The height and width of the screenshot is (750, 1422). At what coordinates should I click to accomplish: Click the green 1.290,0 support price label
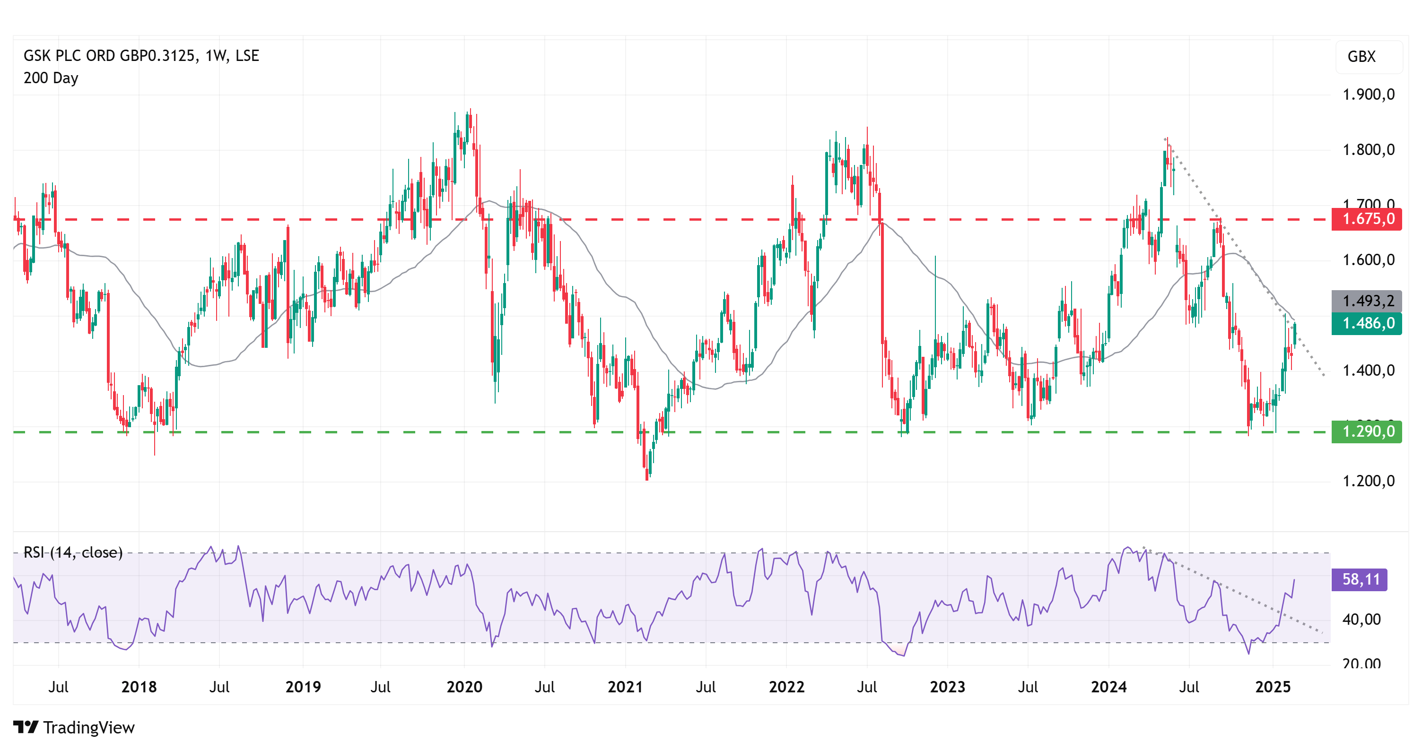(x=1366, y=431)
